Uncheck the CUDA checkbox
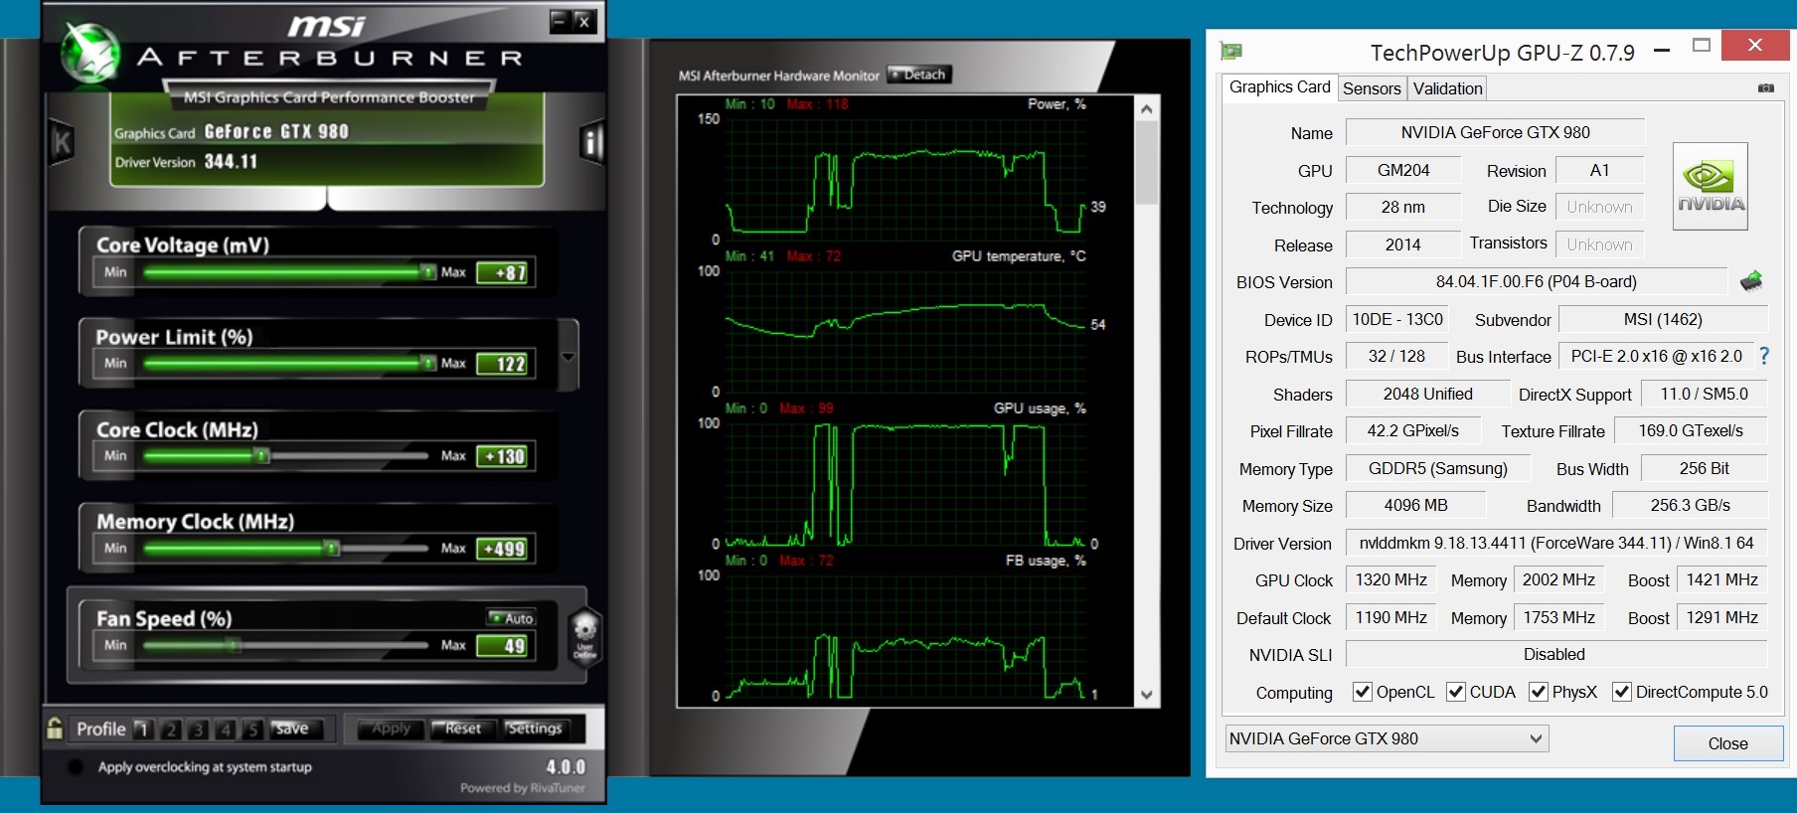 [1456, 692]
